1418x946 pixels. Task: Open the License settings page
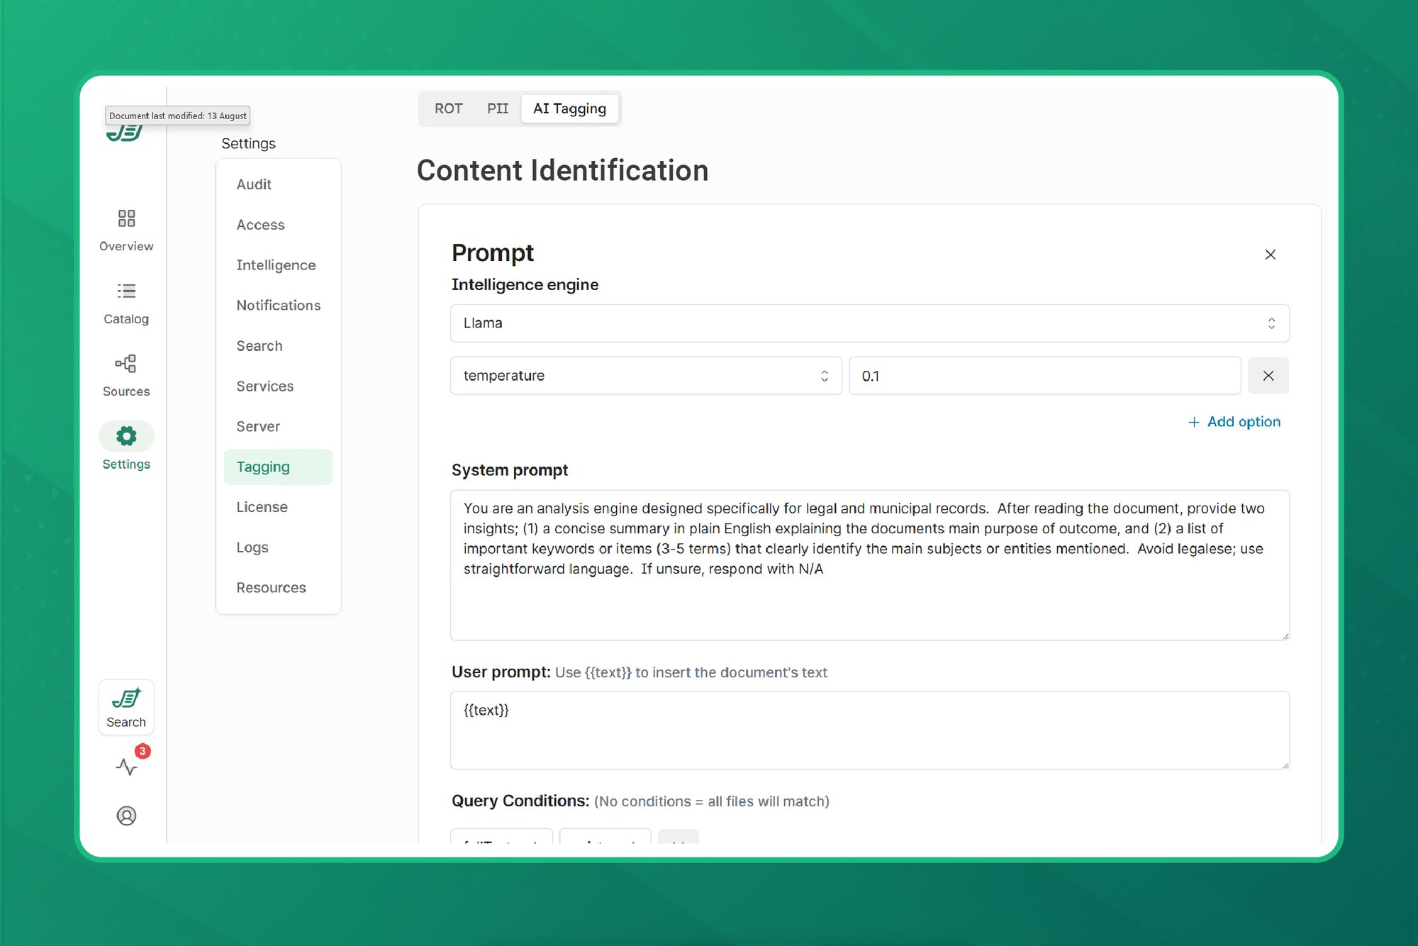[x=262, y=506]
